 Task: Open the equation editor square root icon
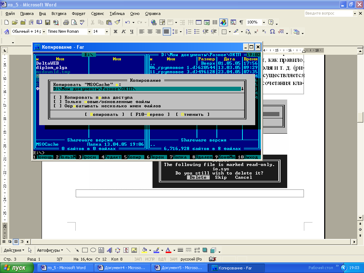281,32
